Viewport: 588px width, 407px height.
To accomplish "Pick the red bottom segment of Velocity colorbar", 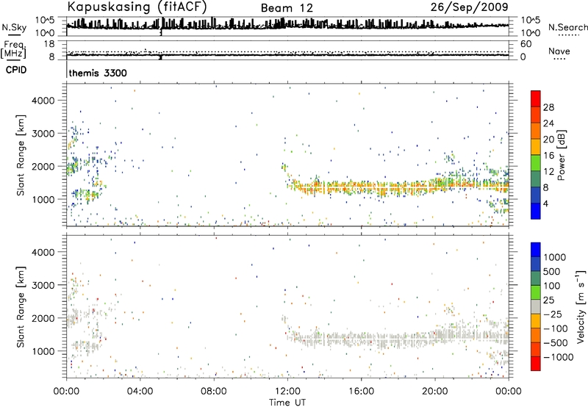I will pos(536,364).
